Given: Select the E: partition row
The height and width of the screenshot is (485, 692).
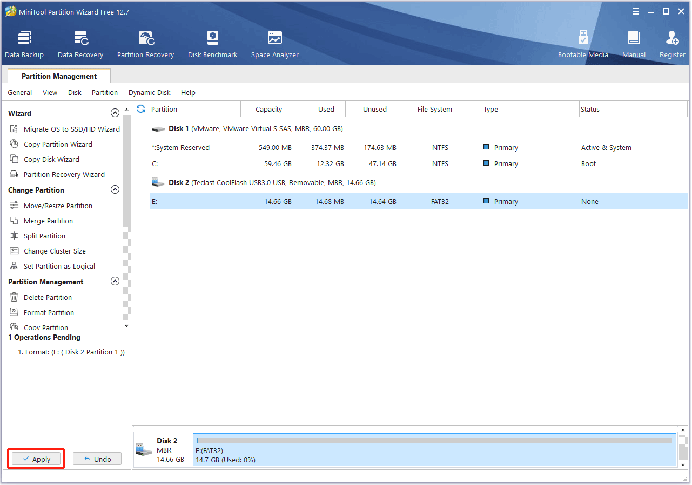Looking at the screenshot, I should (419, 201).
